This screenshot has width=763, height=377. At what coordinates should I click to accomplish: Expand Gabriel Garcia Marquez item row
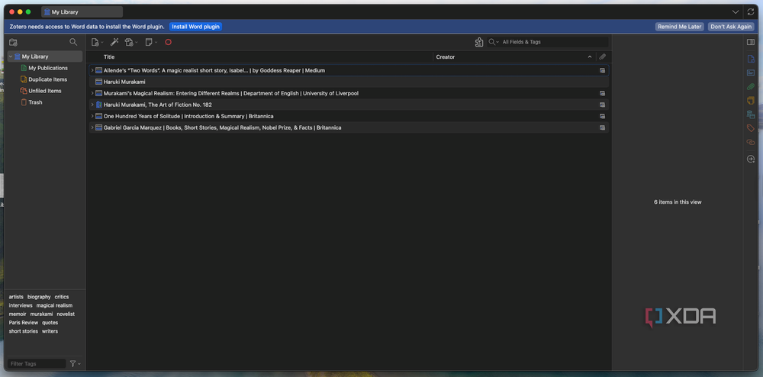click(92, 127)
